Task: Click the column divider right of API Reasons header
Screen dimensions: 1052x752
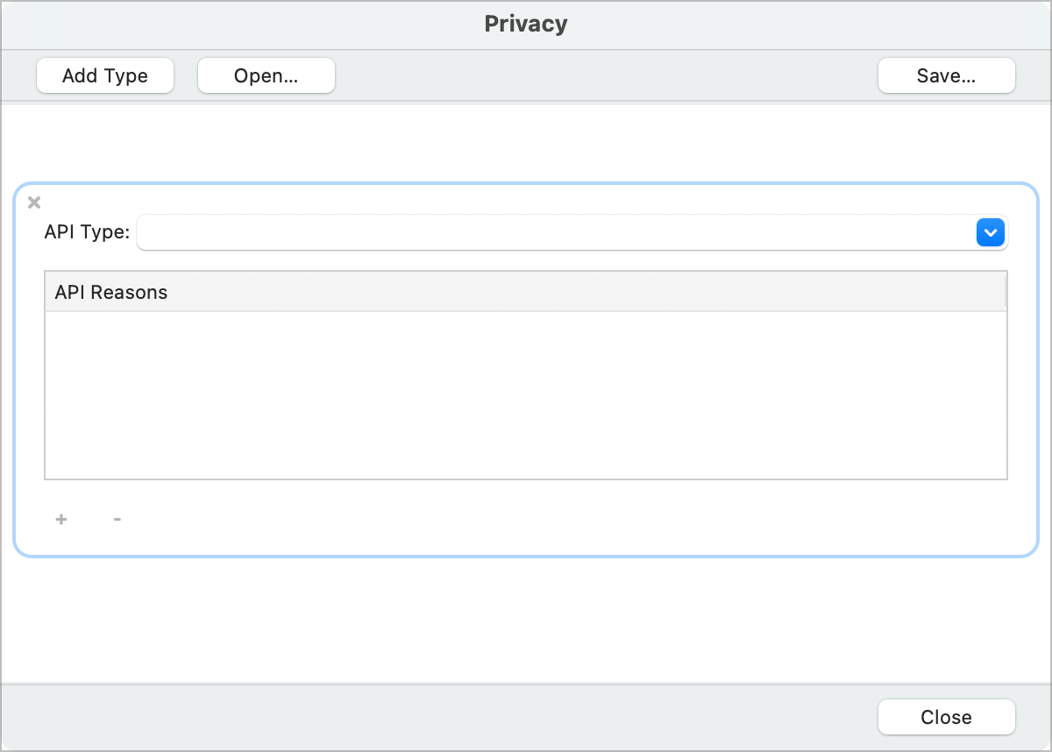Action: (x=1005, y=292)
